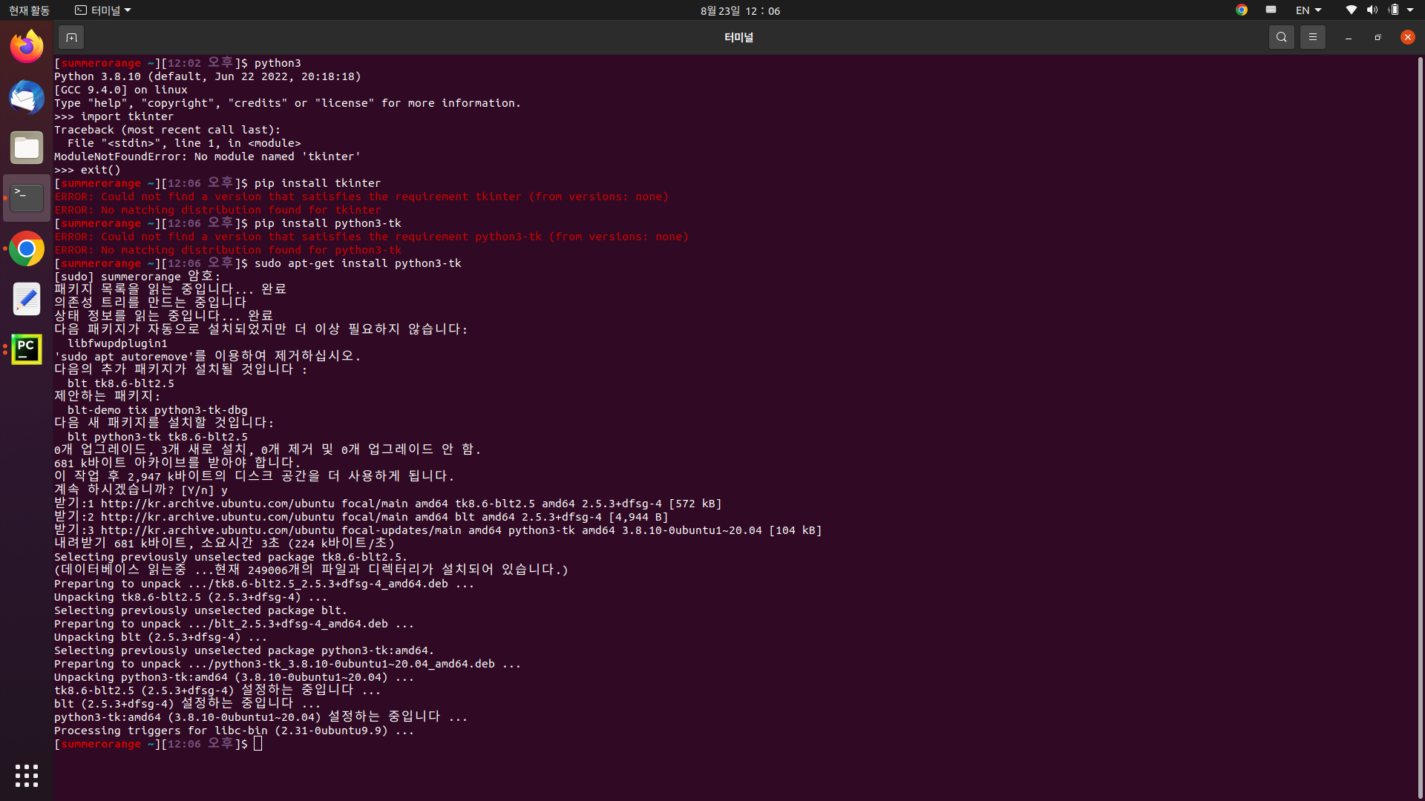Expand the 터미널 app menu in top bar

103,10
